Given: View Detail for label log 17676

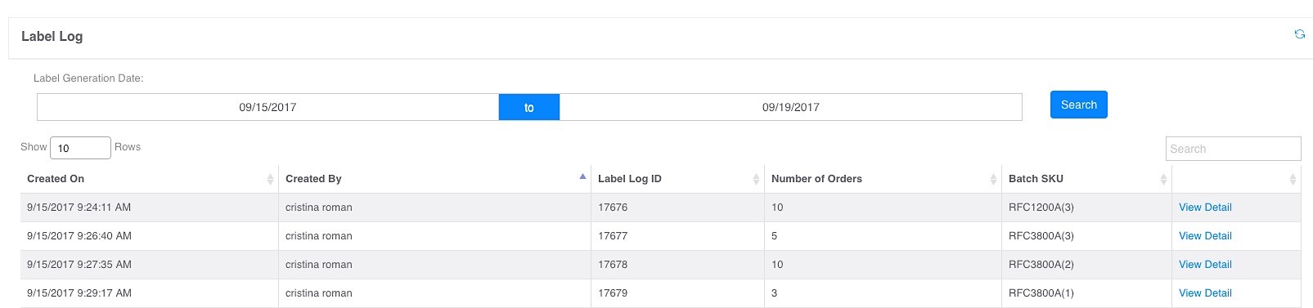Looking at the screenshot, I should point(1205,208).
